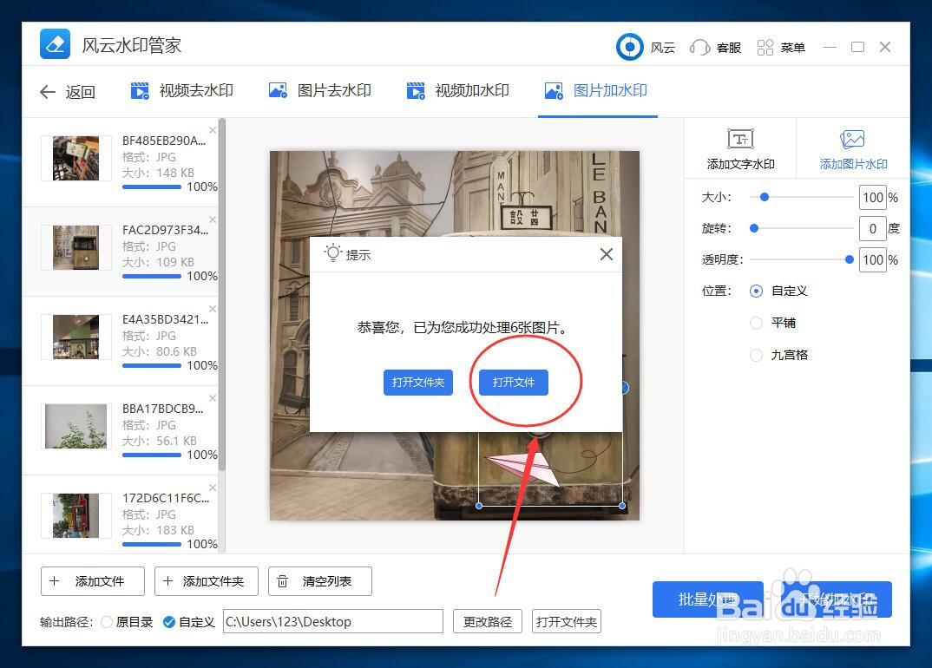Click the output path field showing C:\Users\123\Desktop
This screenshot has height=668, width=932.
332,621
